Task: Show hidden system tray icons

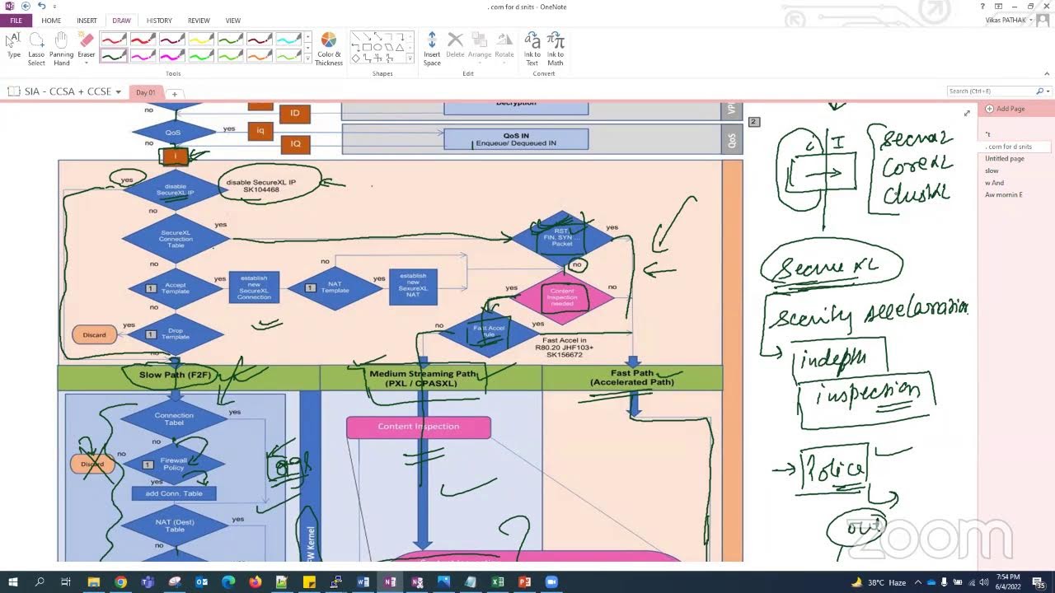Action: (918, 582)
